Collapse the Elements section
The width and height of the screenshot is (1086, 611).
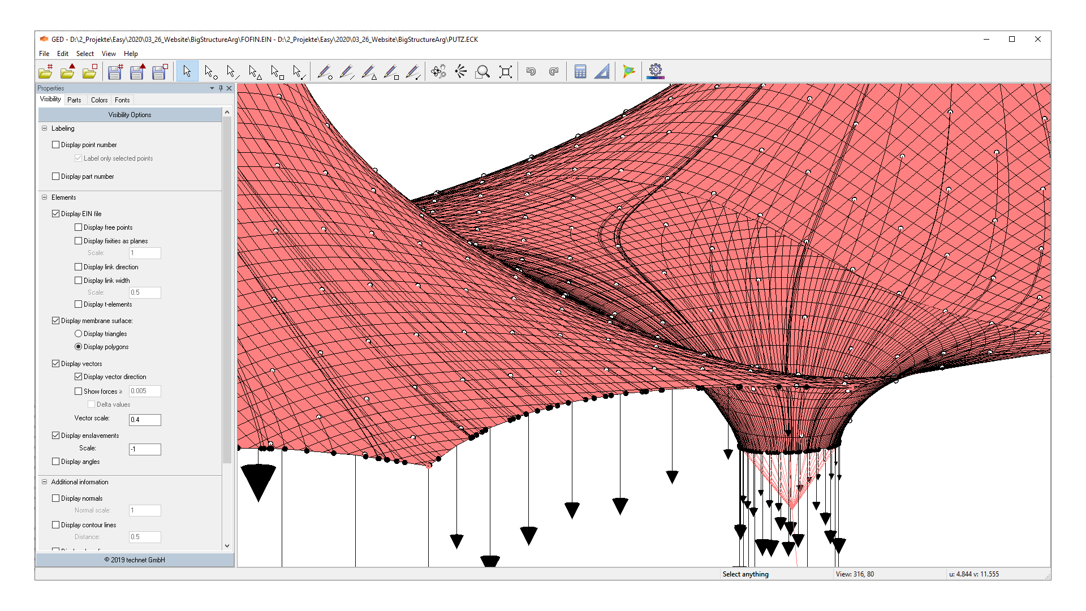click(x=44, y=197)
